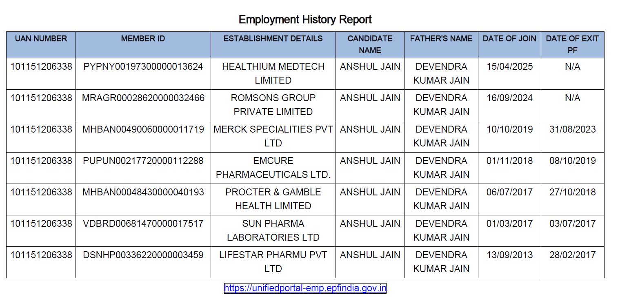This screenshot has height=299, width=629.
Task: Select the MEMBER ID column header
Action: (143, 39)
